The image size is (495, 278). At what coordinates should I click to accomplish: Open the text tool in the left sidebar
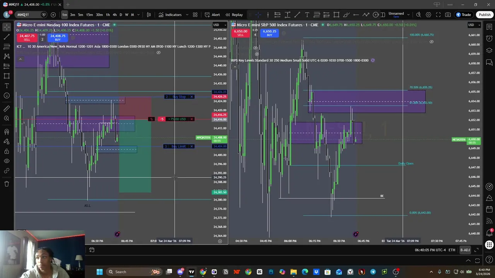pos(7,85)
